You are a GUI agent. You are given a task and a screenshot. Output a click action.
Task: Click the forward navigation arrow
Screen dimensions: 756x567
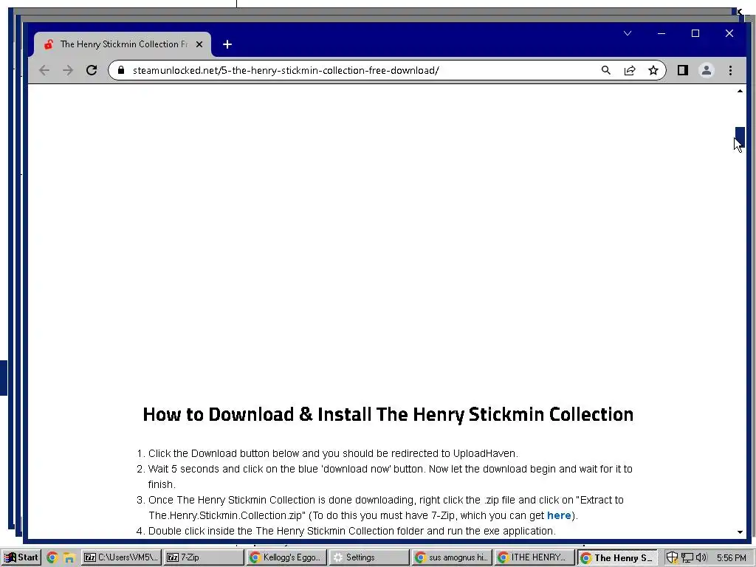pos(68,70)
